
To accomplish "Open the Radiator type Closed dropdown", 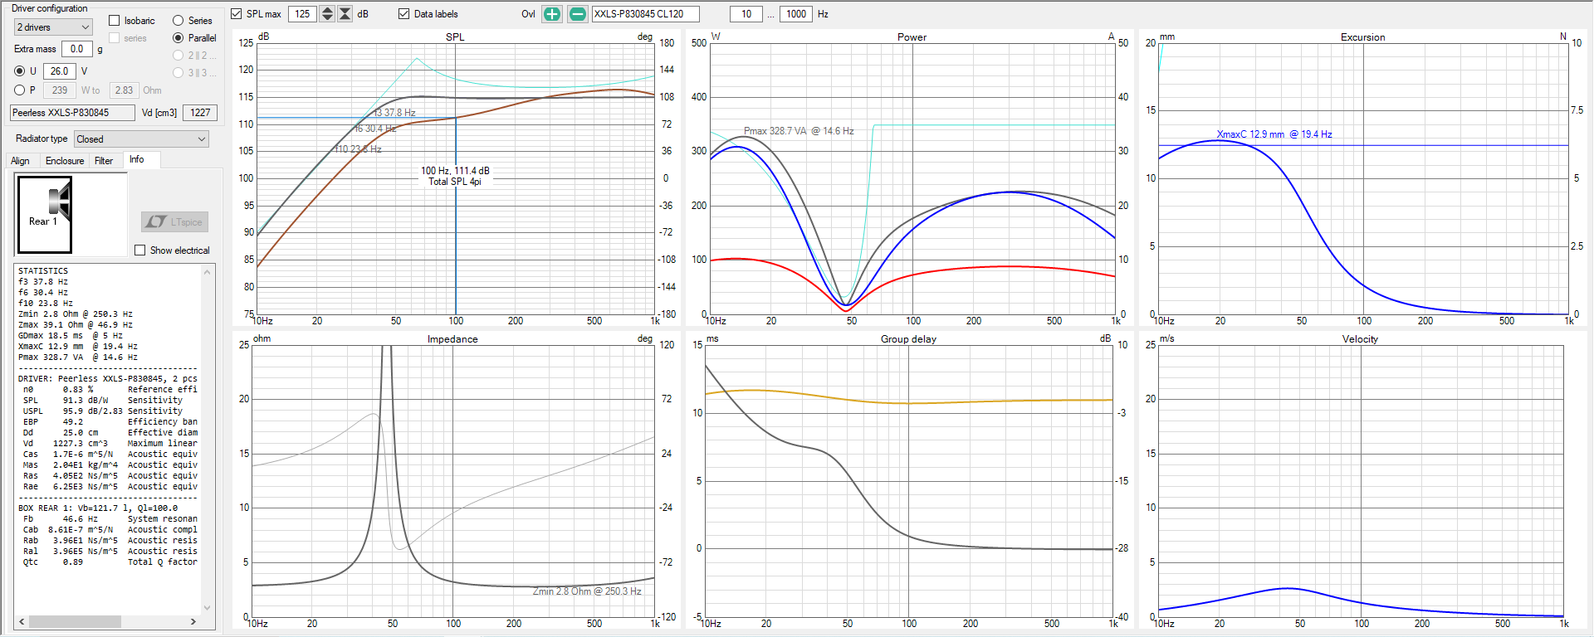I will [141, 139].
